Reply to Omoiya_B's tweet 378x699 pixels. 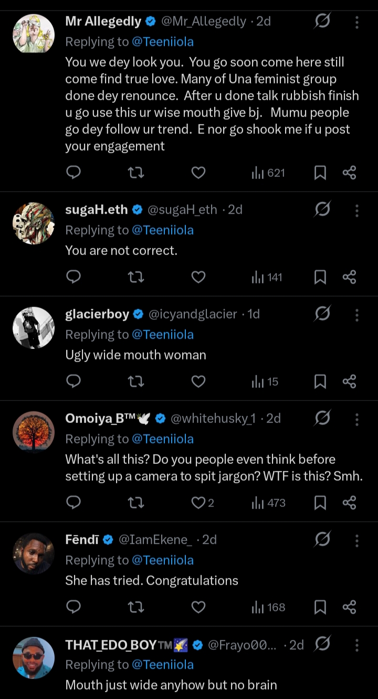point(74,503)
